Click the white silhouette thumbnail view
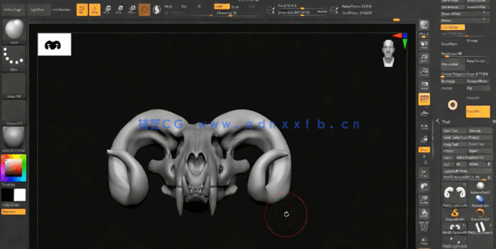This screenshot has height=249, width=496. coord(55,44)
